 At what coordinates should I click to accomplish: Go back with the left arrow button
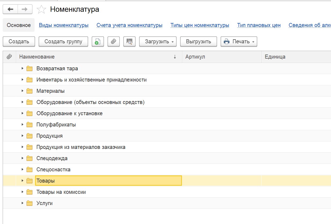(10, 9)
